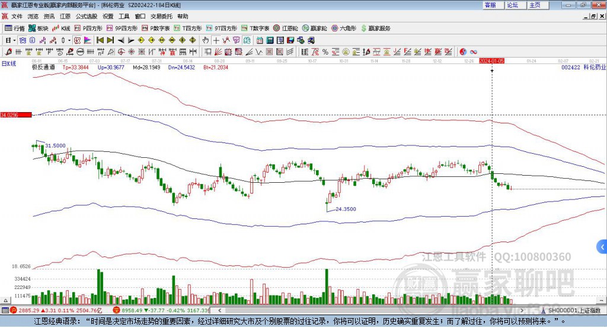This screenshot has height=327, width=607.
Task: Click the horizontal scrollbar left arrow
Action: click(220, 310)
